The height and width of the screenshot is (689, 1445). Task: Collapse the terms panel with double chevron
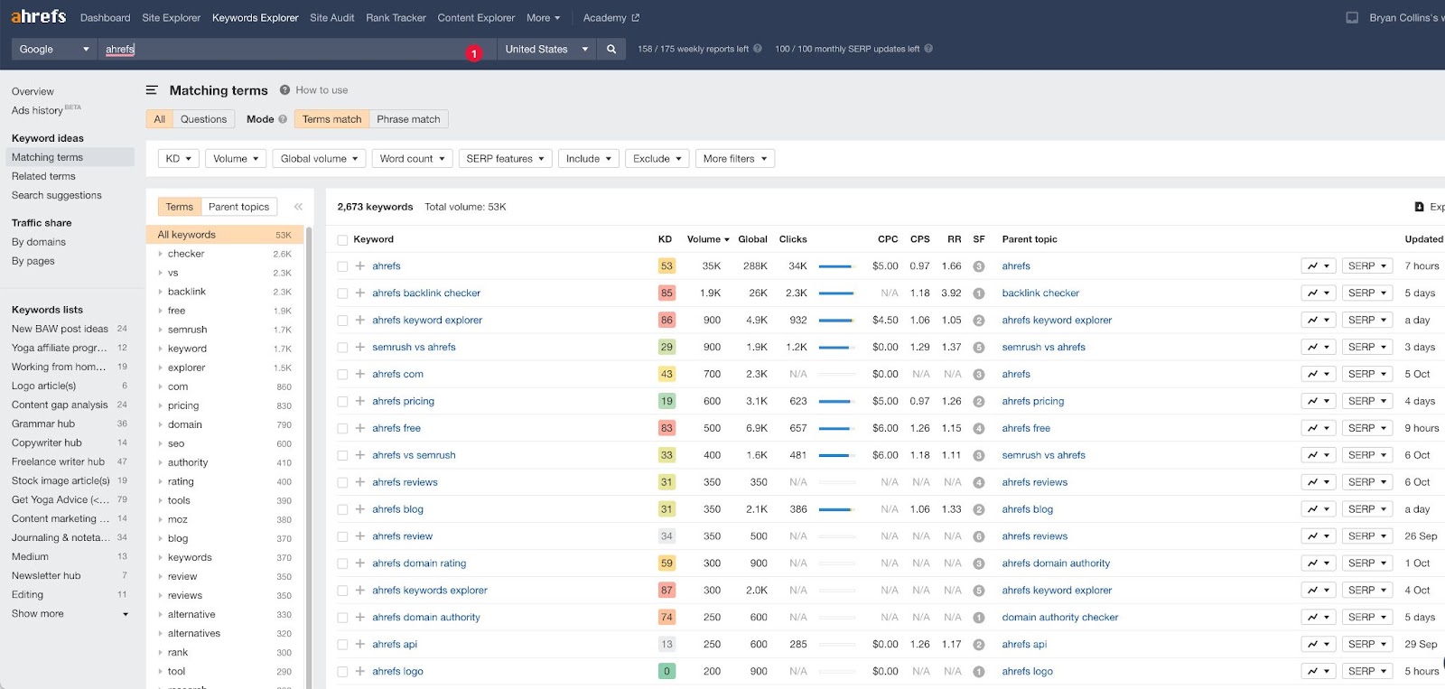coord(298,207)
